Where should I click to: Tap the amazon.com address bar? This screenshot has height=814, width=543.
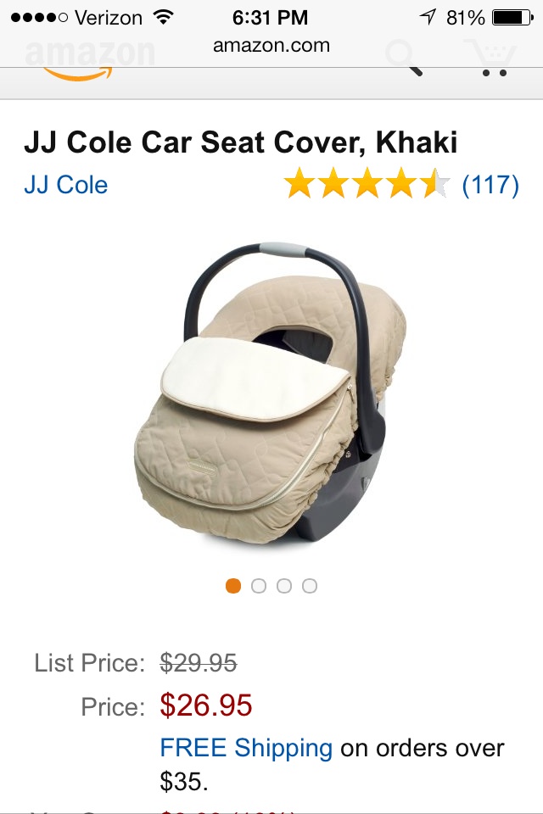271,46
